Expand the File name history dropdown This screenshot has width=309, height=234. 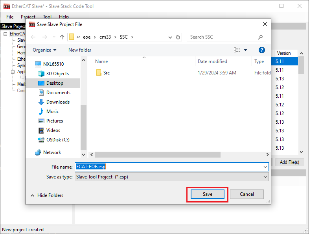point(265,167)
